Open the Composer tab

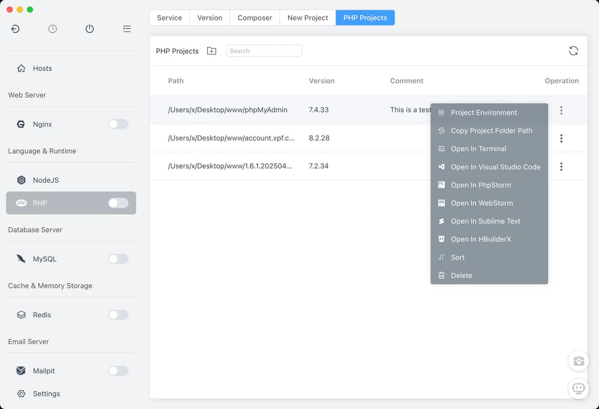(x=255, y=18)
